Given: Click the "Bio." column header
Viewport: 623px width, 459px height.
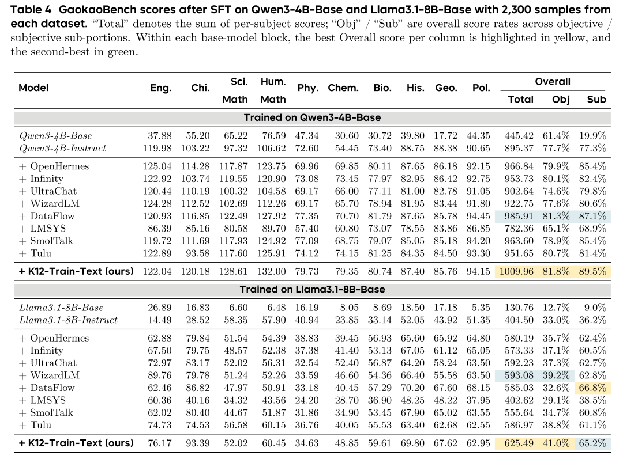Looking at the screenshot, I should pos(382,88).
